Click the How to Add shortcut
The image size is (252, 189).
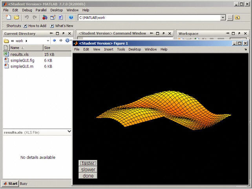click(35, 26)
